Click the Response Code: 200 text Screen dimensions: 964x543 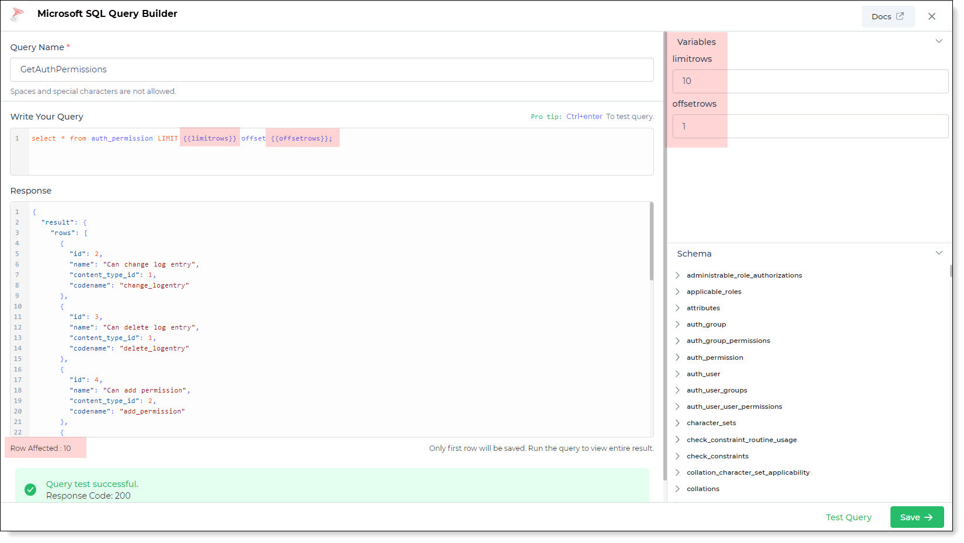pos(88,496)
